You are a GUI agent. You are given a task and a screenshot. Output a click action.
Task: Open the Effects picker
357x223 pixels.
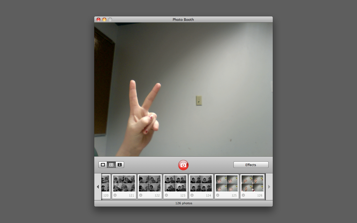(250, 164)
